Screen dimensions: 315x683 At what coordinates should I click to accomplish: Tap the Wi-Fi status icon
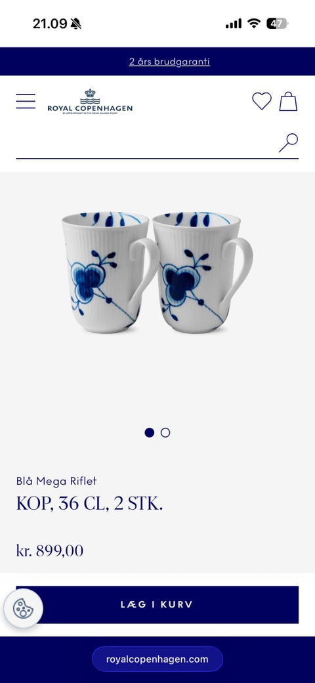253,24
